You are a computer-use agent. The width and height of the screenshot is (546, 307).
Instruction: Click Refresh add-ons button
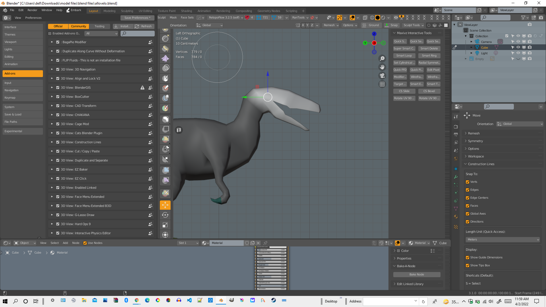point(144,26)
